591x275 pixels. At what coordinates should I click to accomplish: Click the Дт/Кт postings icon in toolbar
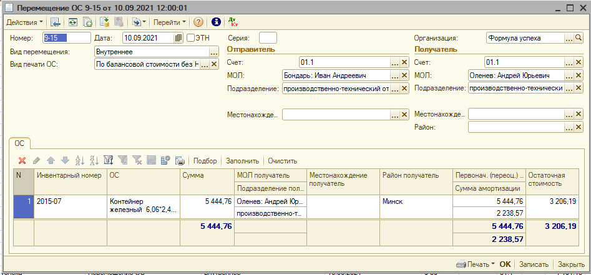pyautogui.click(x=233, y=22)
